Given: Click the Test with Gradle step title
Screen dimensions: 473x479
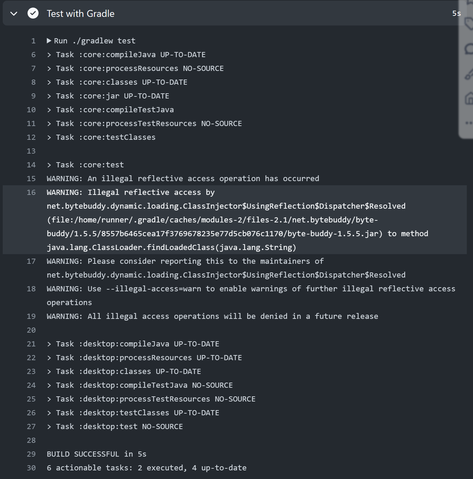Looking at the screenshot, I should click(81, 14).
